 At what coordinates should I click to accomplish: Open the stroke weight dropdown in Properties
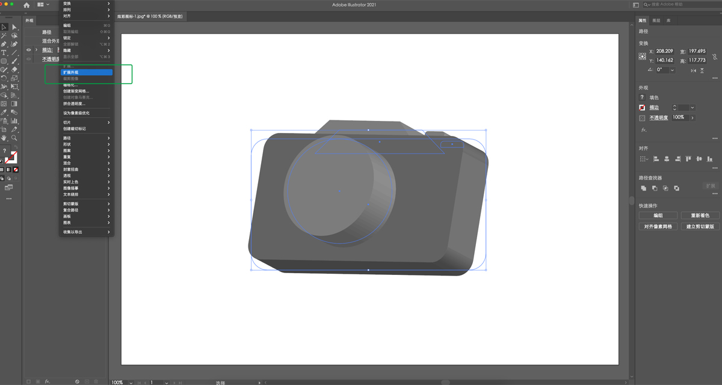click(693, 108)
